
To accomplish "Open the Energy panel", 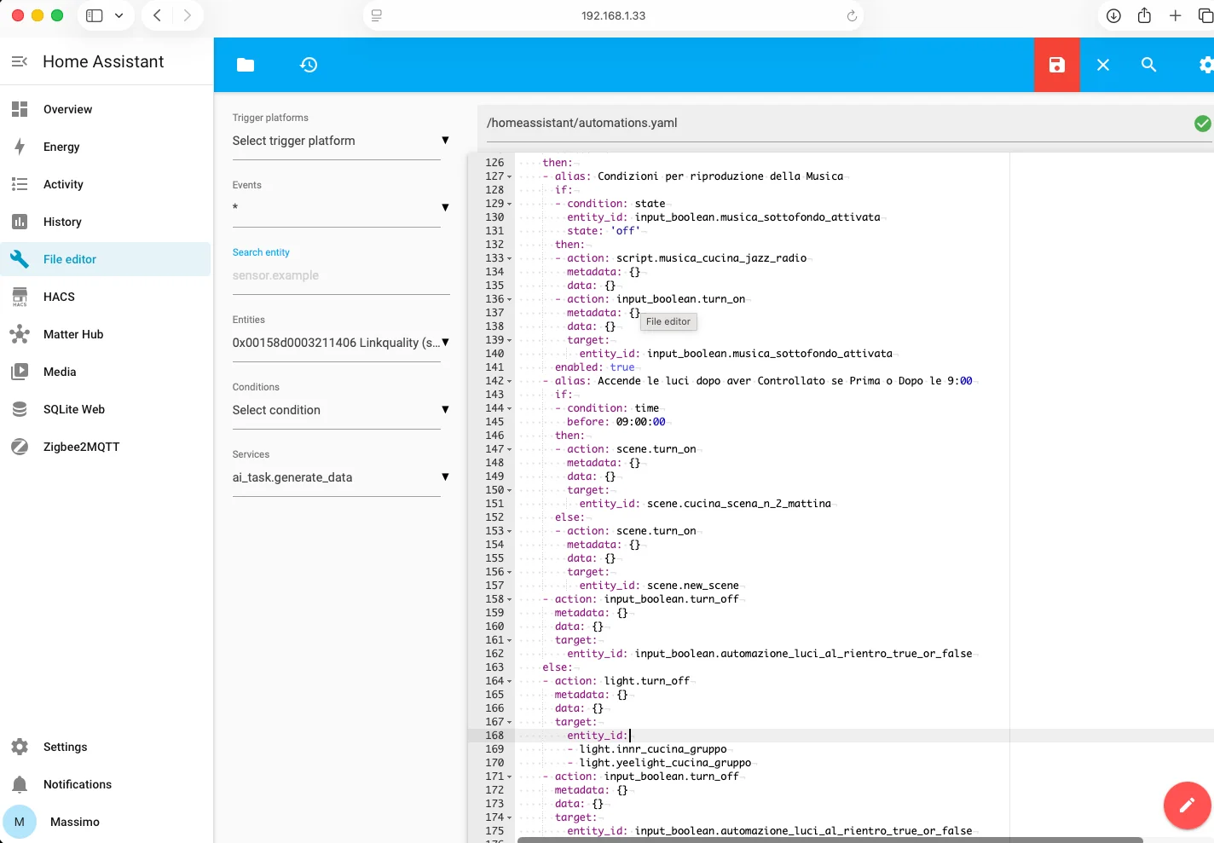I will point(106,147).
